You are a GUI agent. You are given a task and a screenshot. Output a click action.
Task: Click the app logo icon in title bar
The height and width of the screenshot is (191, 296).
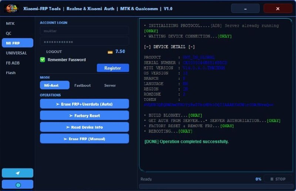(x=11, y=9)
